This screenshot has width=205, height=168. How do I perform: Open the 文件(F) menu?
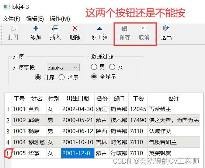pyautogui.click(x=11, y=19)
